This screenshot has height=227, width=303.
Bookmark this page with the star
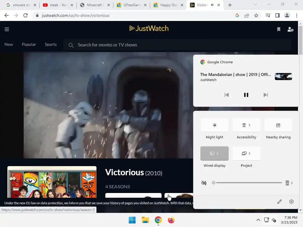coord(256,15)
